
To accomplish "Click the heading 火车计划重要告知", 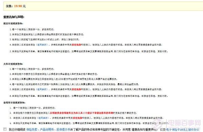I will click(13, 64).
